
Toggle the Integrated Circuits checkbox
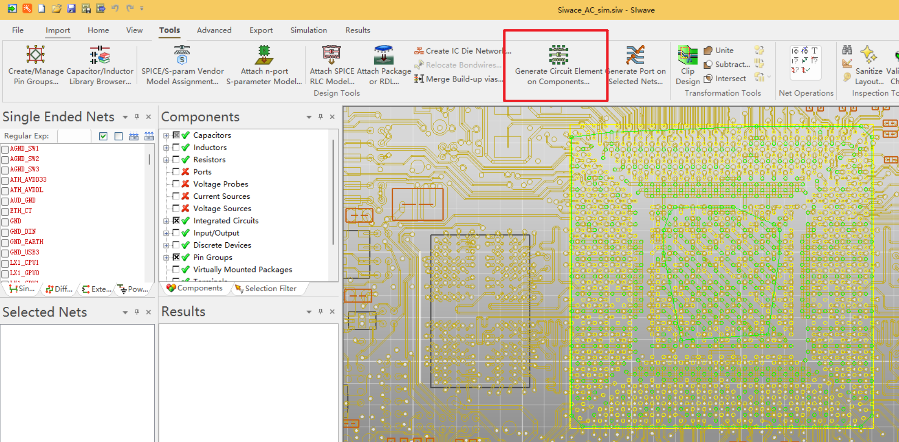pos(176,221)
